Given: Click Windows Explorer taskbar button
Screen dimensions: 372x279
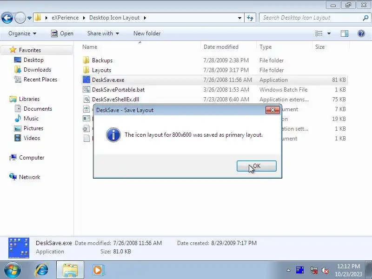Looking at the screenshot, I should point(70,270).
